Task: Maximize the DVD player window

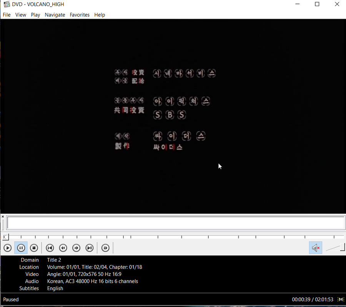Action: (x=317, y=4)
